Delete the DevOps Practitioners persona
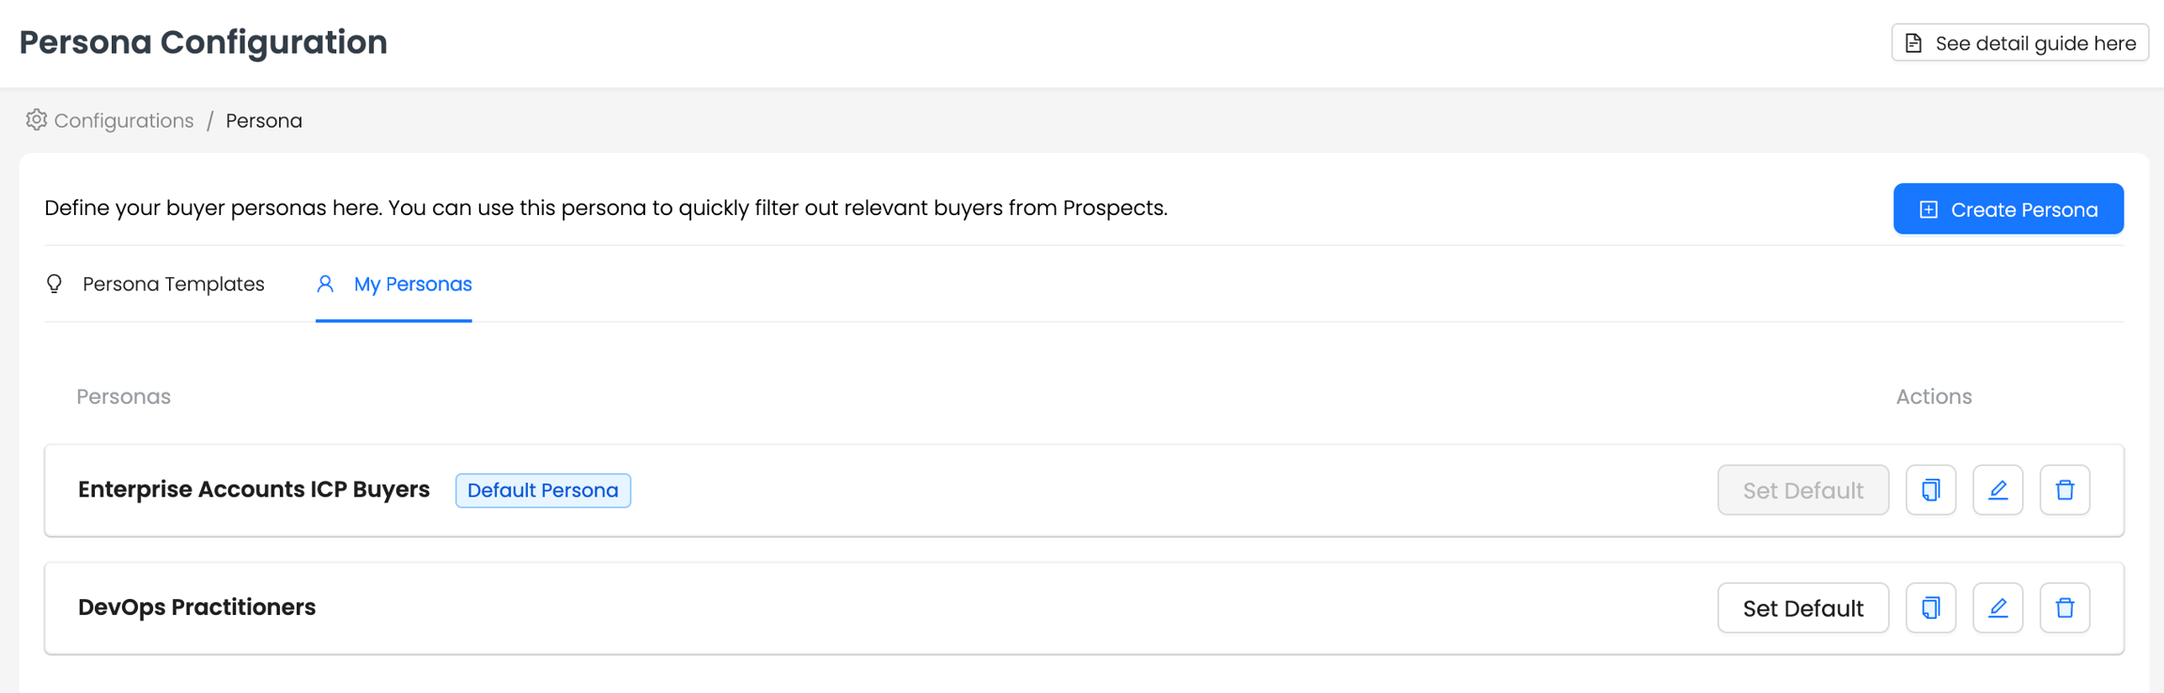Image resolution: width=2164 pixels, height=693 pixels. (x=2064, y=608)
